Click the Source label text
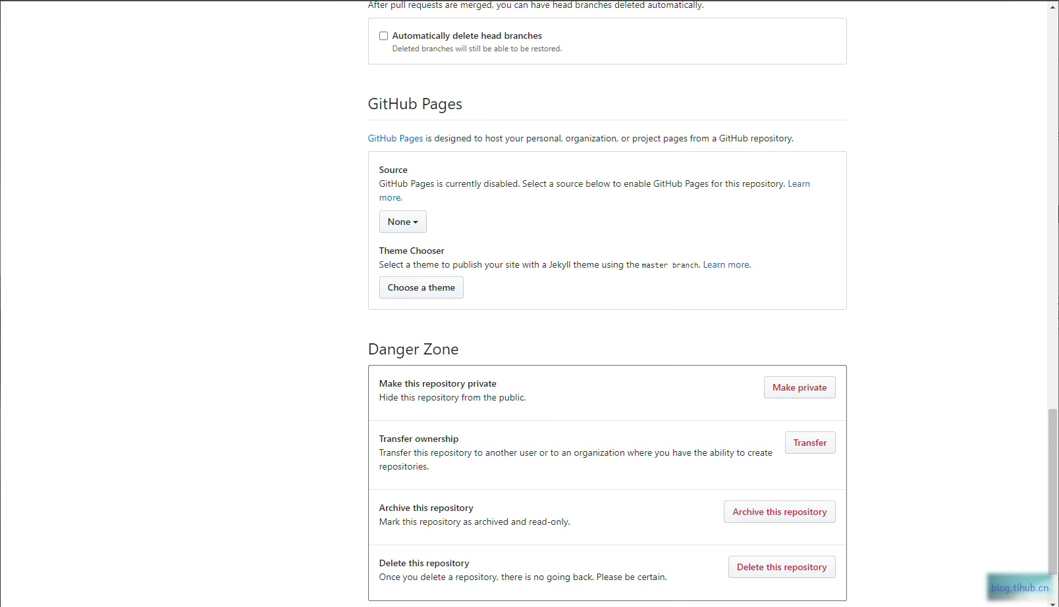Viewport: 1059px width, 607px height. click(393, 170)
